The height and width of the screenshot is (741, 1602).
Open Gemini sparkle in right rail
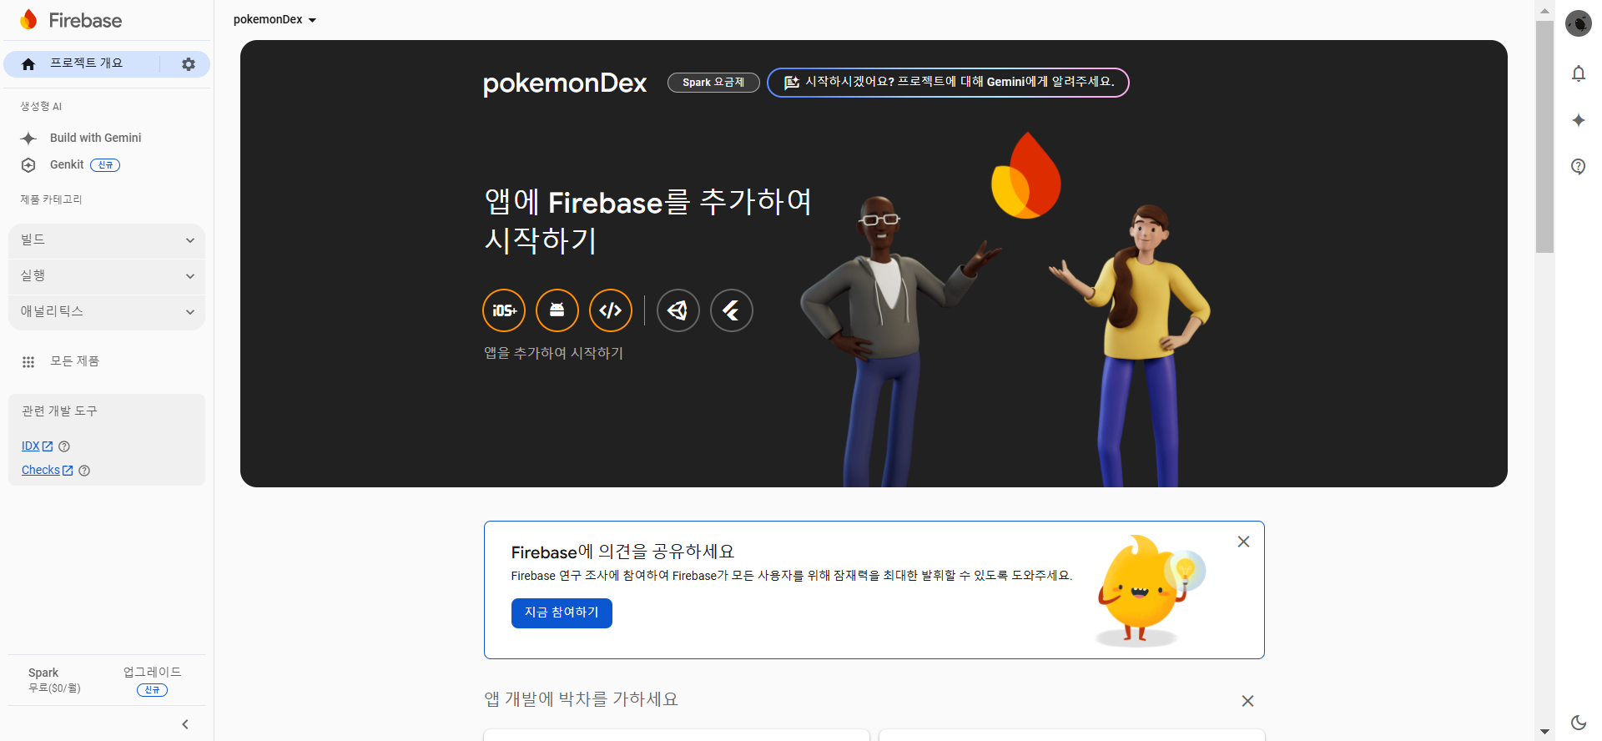pyautogui.click(x=1578, y=120)
